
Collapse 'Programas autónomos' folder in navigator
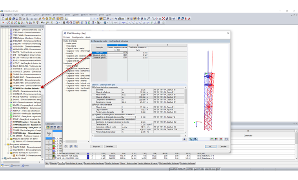click(5, 144)
